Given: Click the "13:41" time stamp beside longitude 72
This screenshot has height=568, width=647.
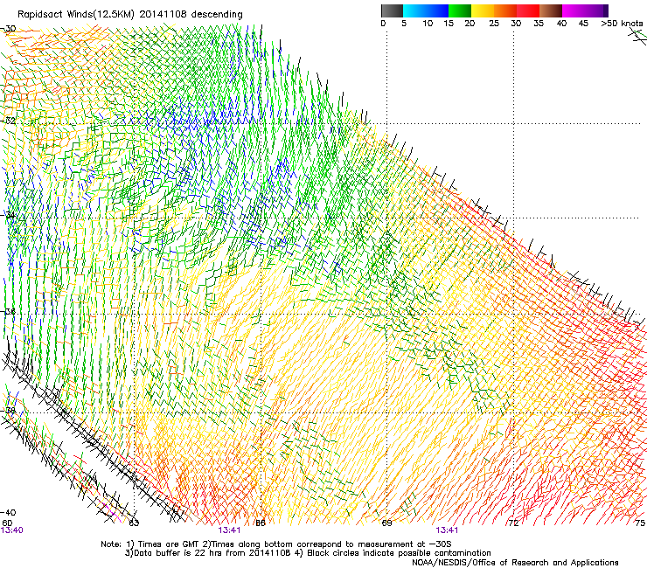Looking at the screenshot, I should click(448, 530).
